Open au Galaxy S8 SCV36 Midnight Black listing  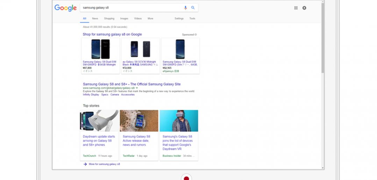click(x=140, y=63)
